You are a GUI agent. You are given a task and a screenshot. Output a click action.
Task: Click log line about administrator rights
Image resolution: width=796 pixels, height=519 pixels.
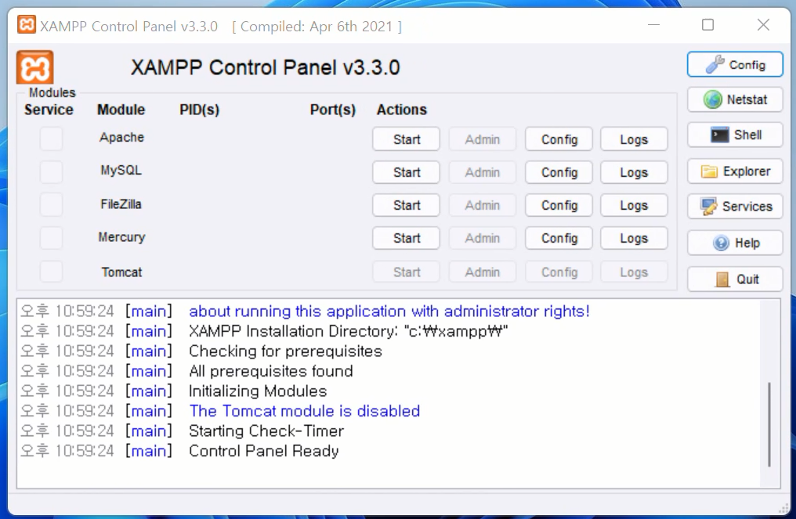pyautogui.click(x=389, y=311)
